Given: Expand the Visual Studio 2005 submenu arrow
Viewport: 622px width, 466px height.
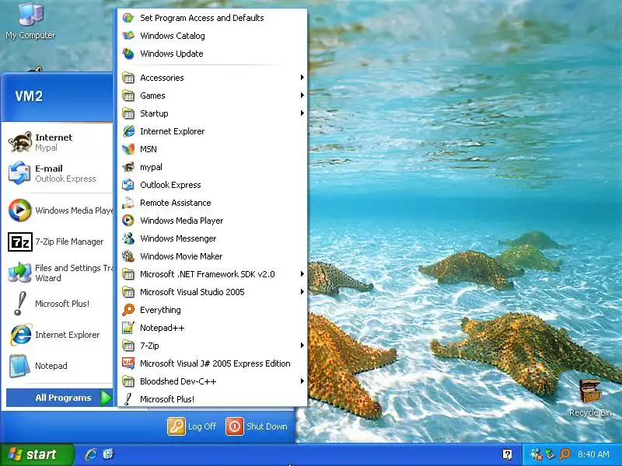Looking at the screenshot, I should point(302,292).
